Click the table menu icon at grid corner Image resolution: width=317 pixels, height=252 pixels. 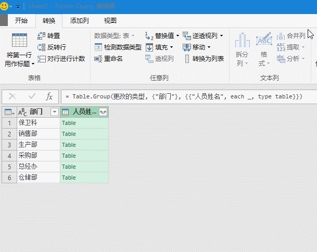pyautogui.click(x=9, y=112)
